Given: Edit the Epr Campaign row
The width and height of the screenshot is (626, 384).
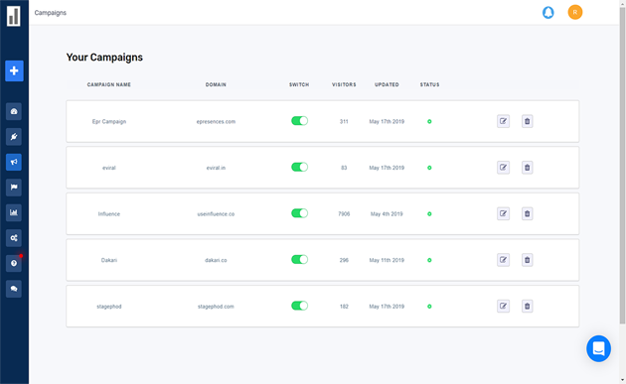Looking at the screenshot, I should coord(503,121).
